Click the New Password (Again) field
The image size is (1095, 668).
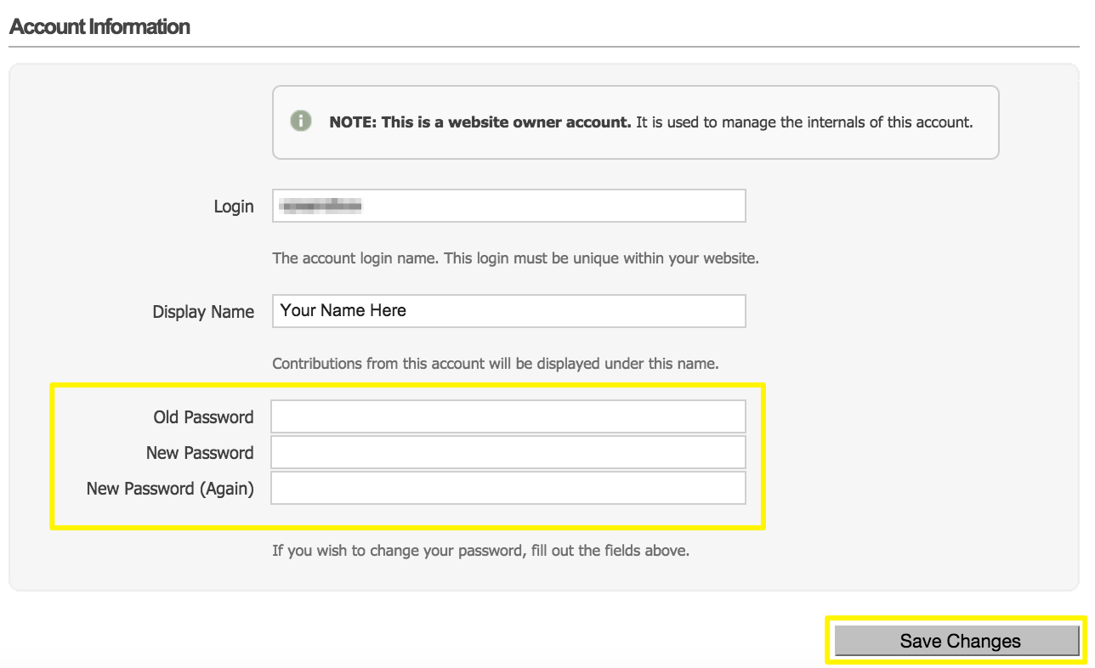tap(508, 489)
